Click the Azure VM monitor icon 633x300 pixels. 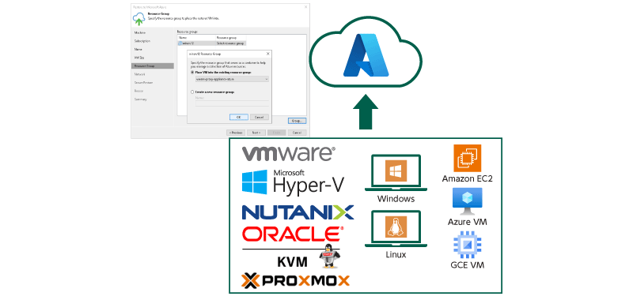tap(467, 202)
